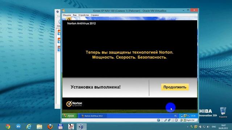The width and height of the screenshot is (232, 130).
Task: Click the ENG language indicator in system tray
Action: point(214,127)
